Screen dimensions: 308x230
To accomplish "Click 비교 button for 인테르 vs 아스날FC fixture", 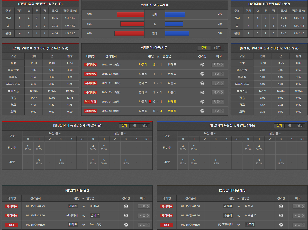I will pyautogui.click(x=143, y=225).
